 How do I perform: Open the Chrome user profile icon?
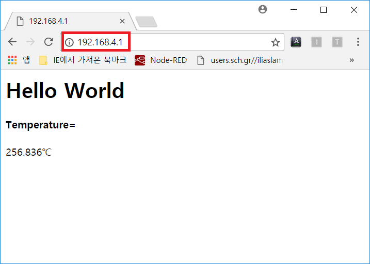pyautogui.click(x=263, y=9)
